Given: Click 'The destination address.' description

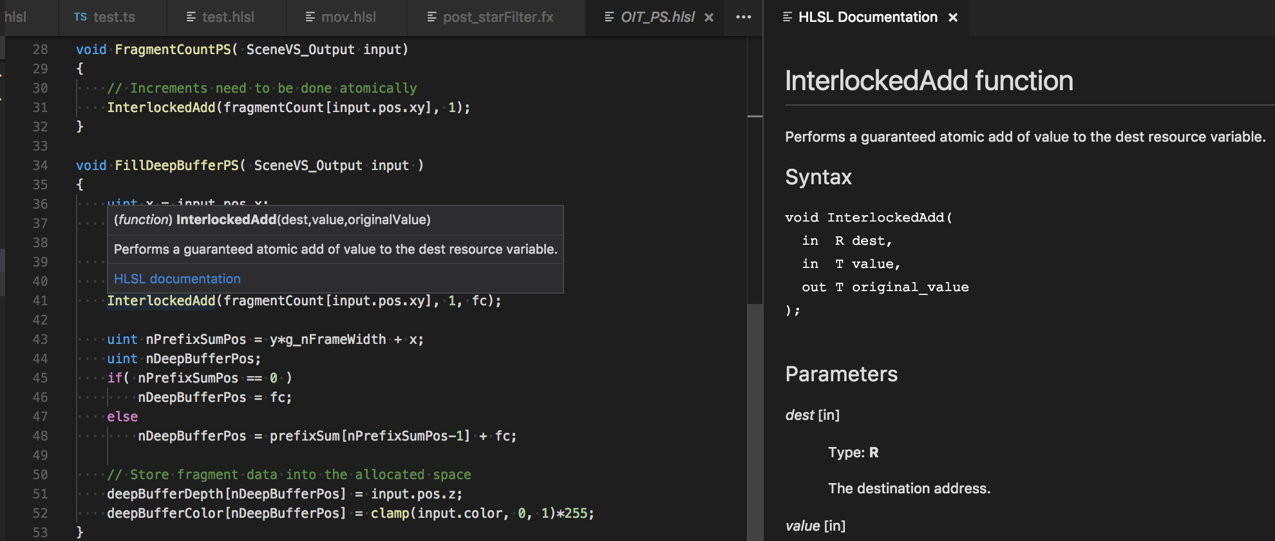Looking at the screenshot, I should click(x=909, y=489).
